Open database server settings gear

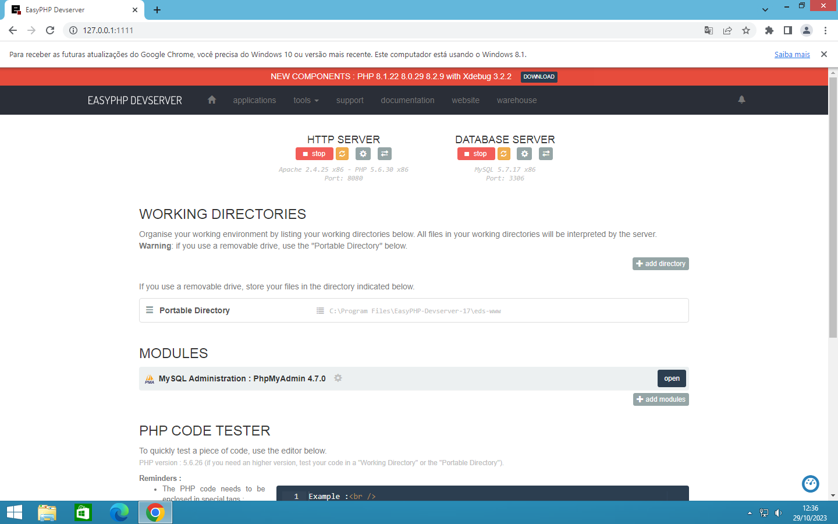click(524, 154)
